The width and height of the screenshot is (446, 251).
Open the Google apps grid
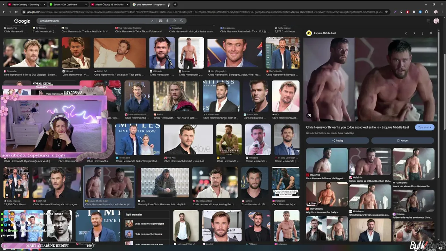coord(429,21)
